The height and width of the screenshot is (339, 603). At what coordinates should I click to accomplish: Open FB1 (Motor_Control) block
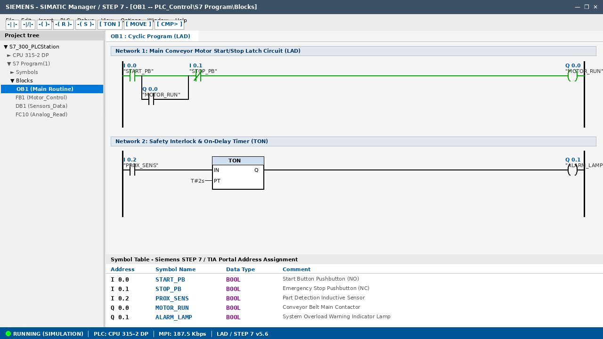(41, 97)
